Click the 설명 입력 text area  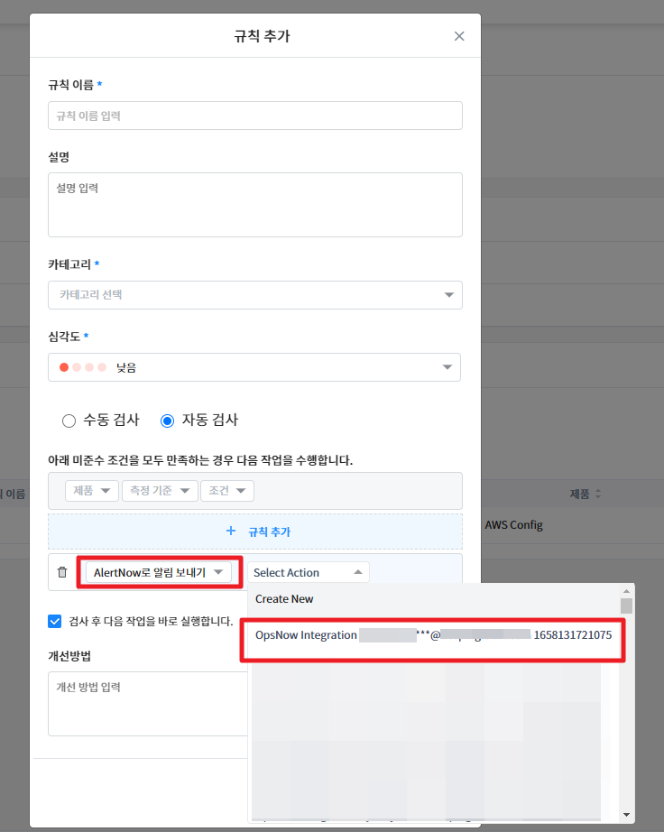pos(255,205)
